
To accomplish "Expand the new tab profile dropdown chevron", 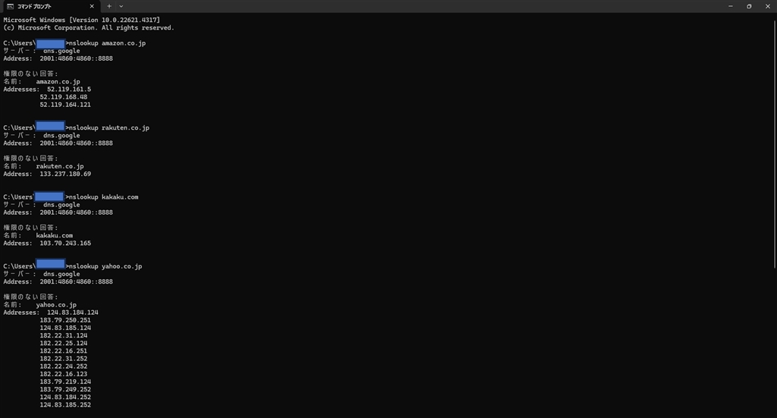I will 121,6.
